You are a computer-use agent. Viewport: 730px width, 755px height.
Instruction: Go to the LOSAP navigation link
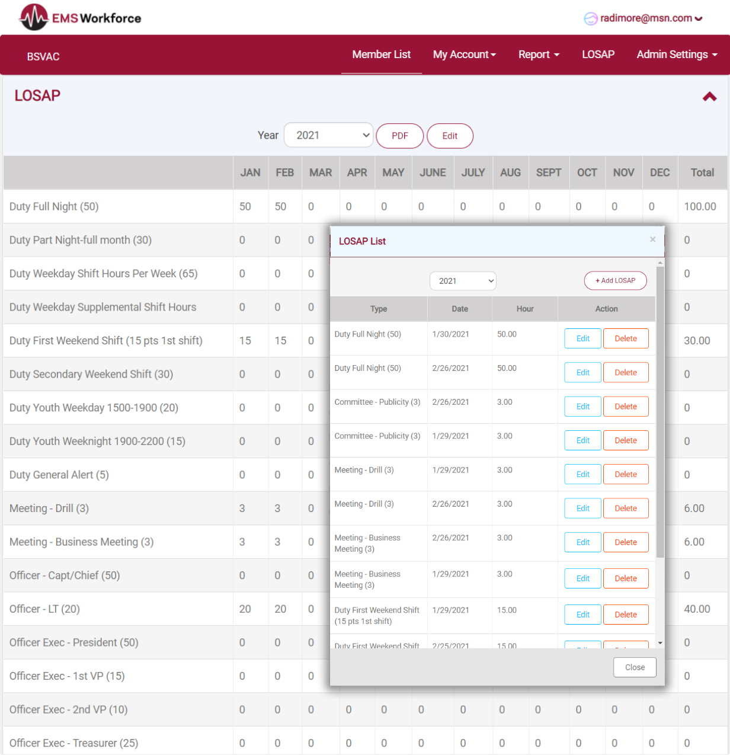(x=598, y=55)
